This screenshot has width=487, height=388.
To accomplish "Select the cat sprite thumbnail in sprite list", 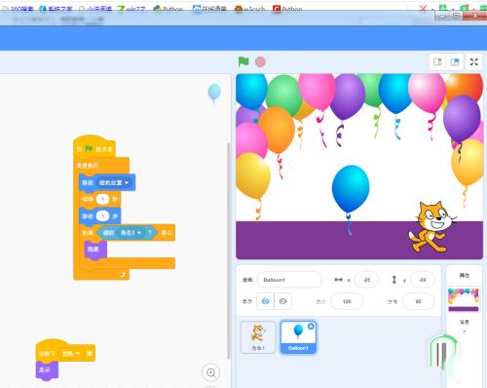I will point(258,337).
